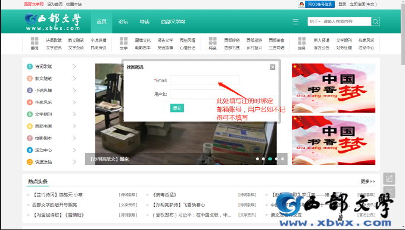Open the 帖子 search type dropdown

[x=315, y=21]
